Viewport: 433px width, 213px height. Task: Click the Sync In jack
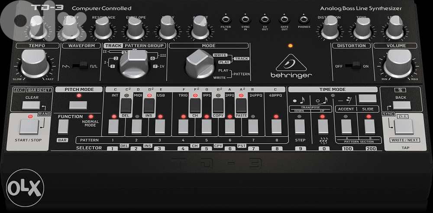245,19
